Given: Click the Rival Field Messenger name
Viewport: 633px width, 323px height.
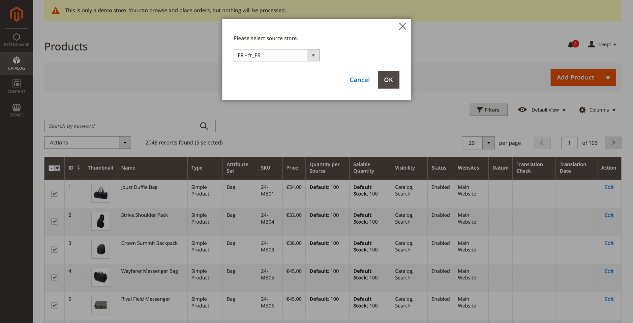Looking at the screenshot, I should (x=145, y=299).
